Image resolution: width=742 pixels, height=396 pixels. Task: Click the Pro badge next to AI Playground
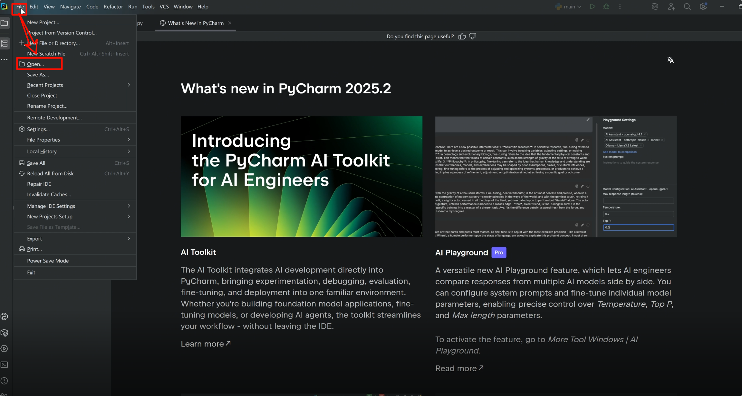pyautogui.click(x=499, y=253)
